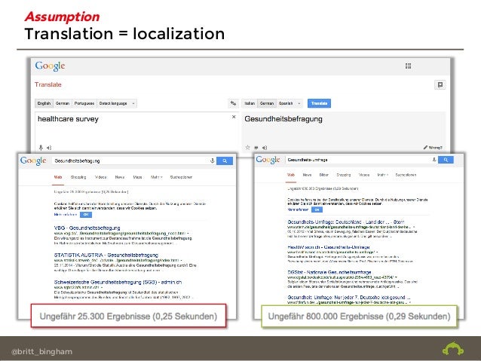The width and height of the screenshot is (481, 361).
Task: Click 'Mehr erfahren' in Gesundheitsbefragung window
Action: point(66,215)
